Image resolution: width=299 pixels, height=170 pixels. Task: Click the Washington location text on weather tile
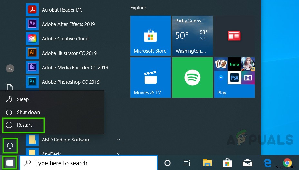click(x=190, y=51)
